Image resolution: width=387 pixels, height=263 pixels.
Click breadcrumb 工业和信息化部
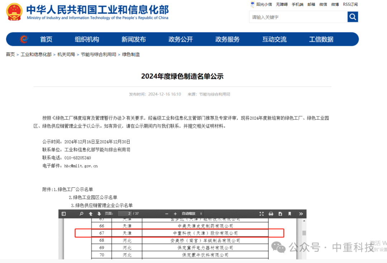tap(36, 54)
